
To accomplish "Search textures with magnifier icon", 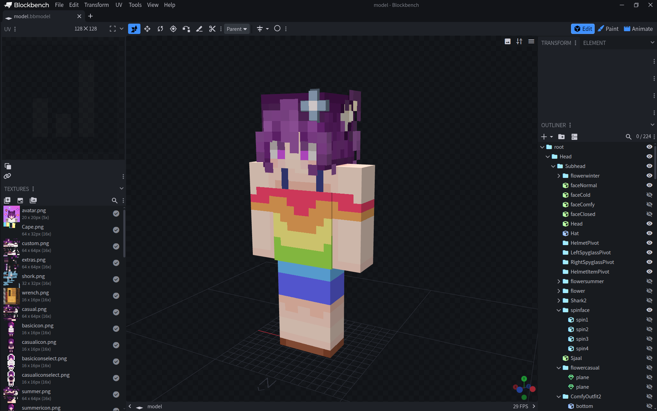I will pos(114,201).
